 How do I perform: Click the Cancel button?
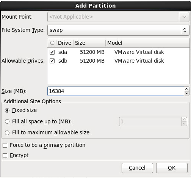(137, 168)
